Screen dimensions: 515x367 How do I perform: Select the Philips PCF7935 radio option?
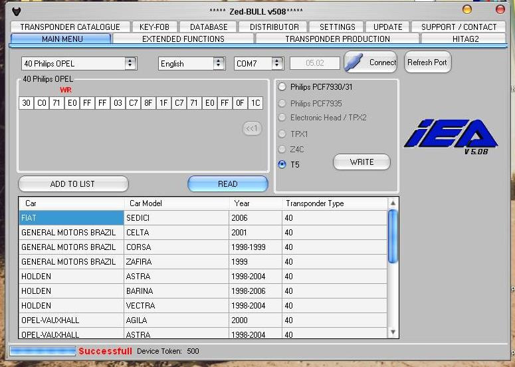[282, 103]
